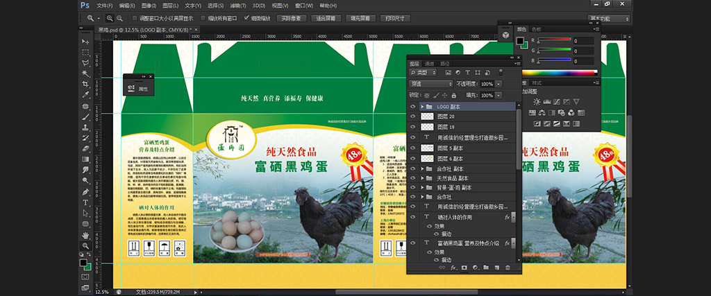Select the Clone Stamp tool
Screen dimensions: 711x296
click(85, 128)
